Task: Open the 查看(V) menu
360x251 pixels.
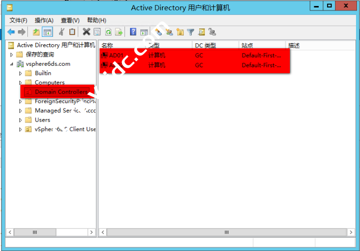Action: [x=70, y=20]
